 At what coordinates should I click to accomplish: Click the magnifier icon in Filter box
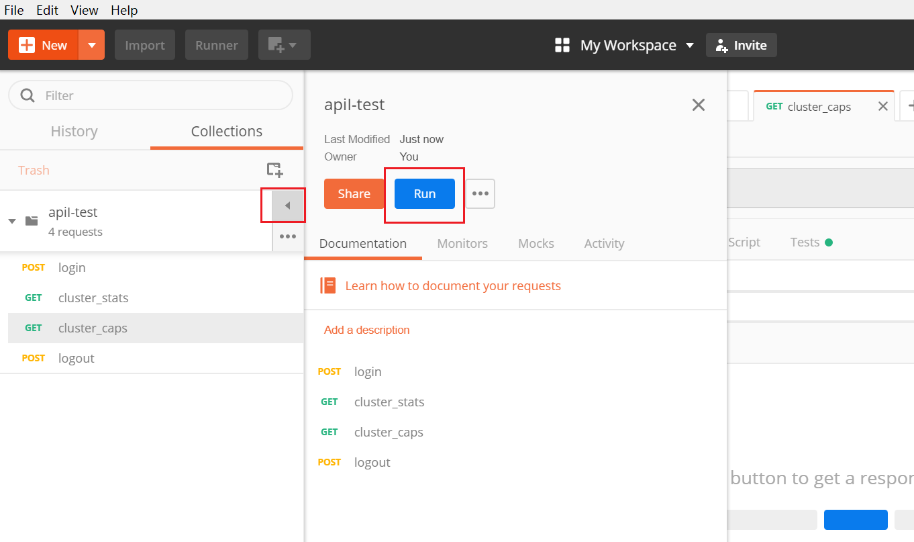coord(28,95)
